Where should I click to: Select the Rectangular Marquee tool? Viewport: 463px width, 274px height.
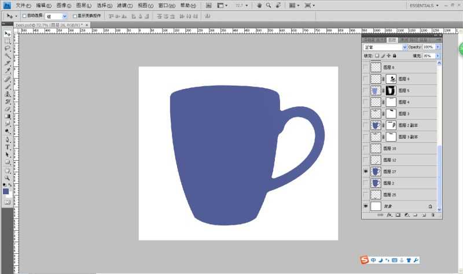(8, 41)
